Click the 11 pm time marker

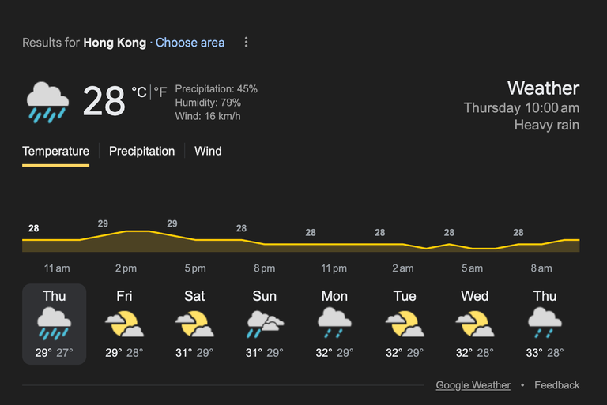pyautogui.click(x=334, y=268)
